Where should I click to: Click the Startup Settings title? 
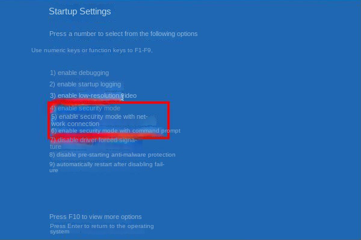point(80,11)
